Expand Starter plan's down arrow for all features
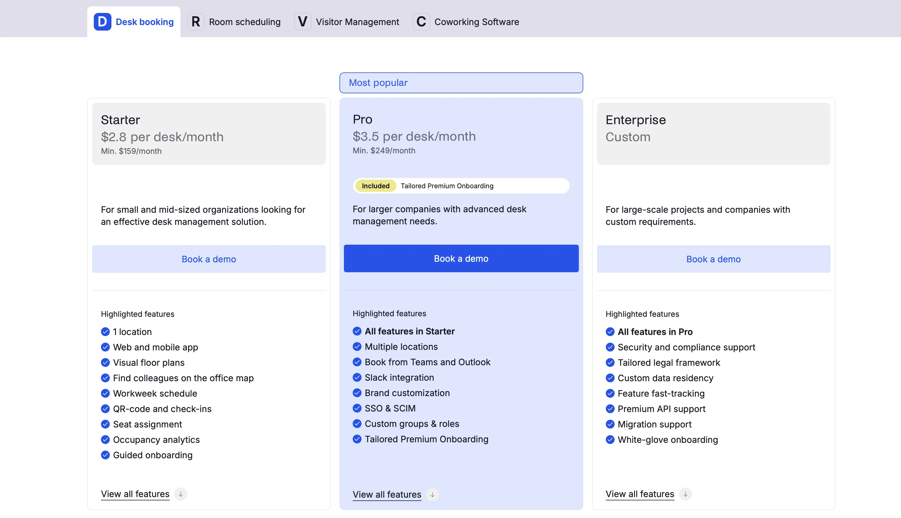The image size is (901, 518). (x=181, y=494)
